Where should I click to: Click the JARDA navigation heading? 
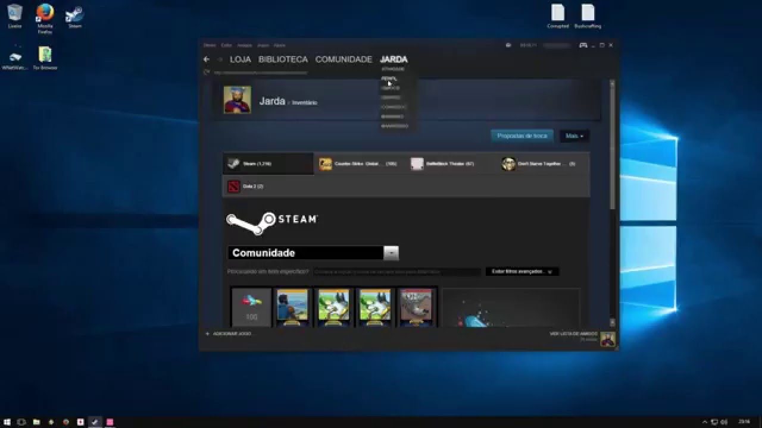[394, 59]
